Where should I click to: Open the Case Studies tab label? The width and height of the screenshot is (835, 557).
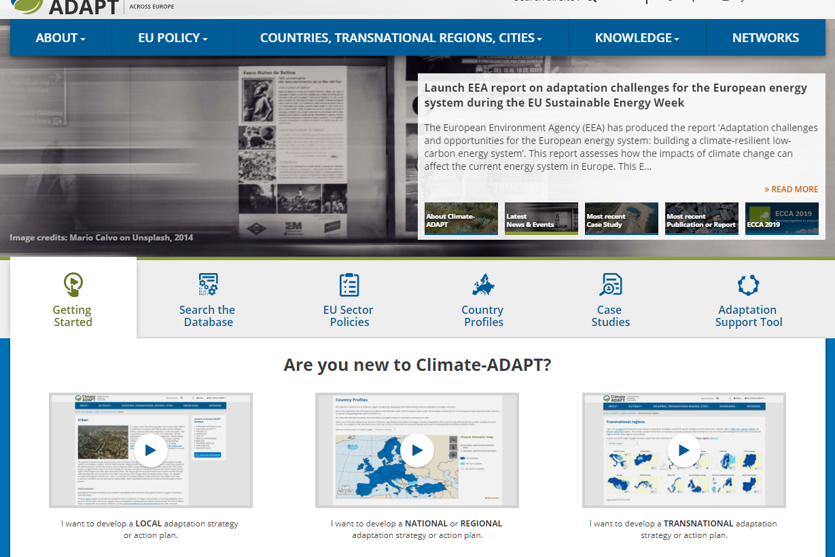click(x=611, y=316)
